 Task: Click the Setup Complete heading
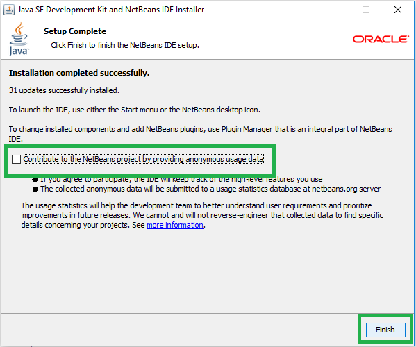tap(75, 31)
